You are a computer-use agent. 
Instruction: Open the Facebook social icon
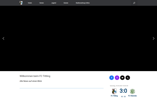111,78
